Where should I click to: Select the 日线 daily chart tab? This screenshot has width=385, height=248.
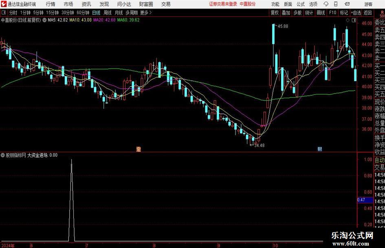(96, 13)
